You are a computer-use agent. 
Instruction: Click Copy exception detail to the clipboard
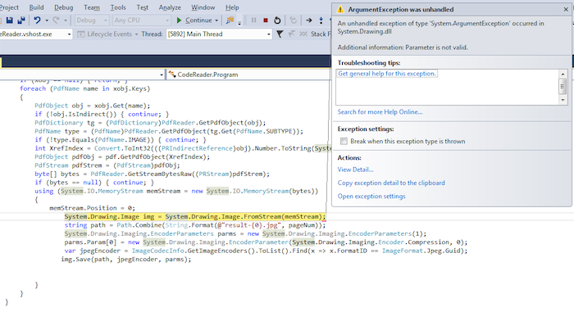(x=391, y=183)
